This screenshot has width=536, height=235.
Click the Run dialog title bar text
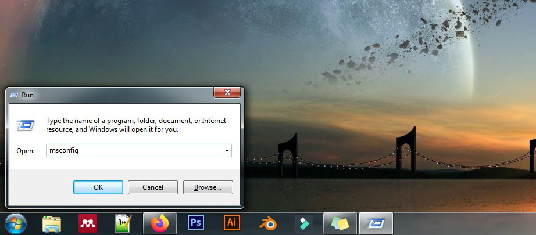coord(28,94)
